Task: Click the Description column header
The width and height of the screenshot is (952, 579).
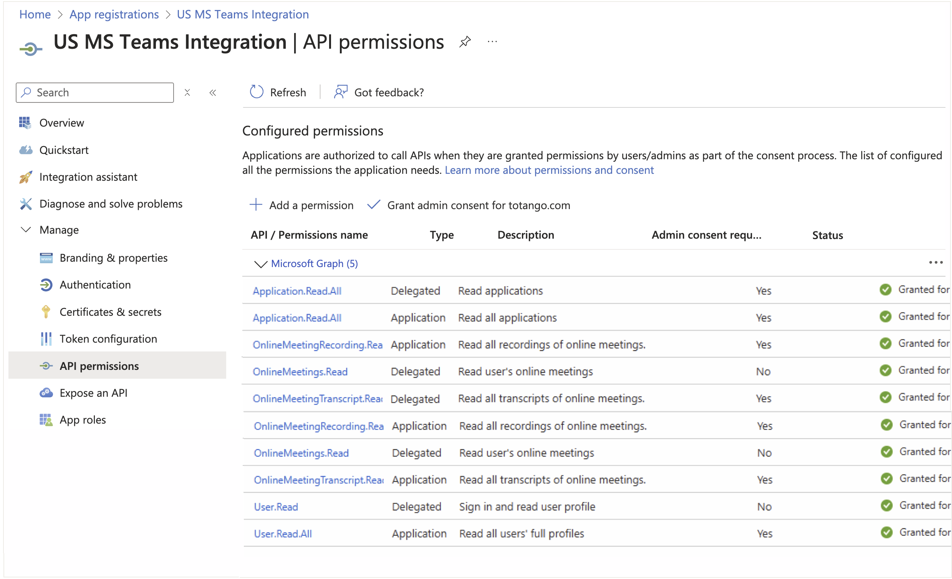Action: coord(526,235)
